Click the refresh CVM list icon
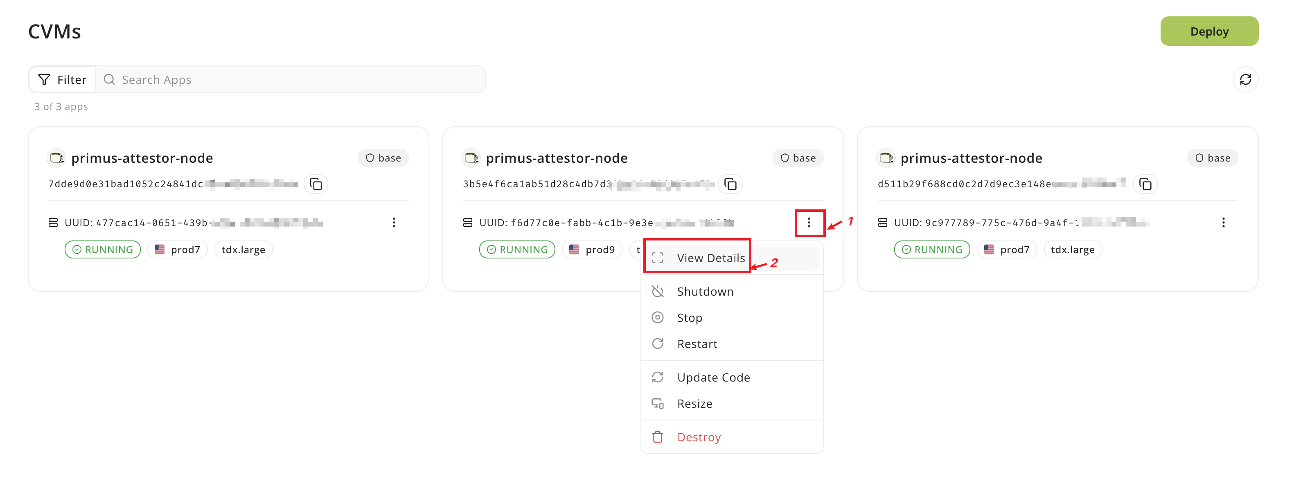 click(1245, 79)
